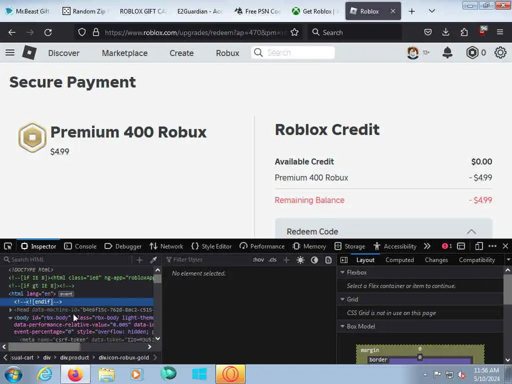Image resolution: width=512 pixels, height=384 pixels.
Task: Open the new tab plus button
Action: (412, 11)
